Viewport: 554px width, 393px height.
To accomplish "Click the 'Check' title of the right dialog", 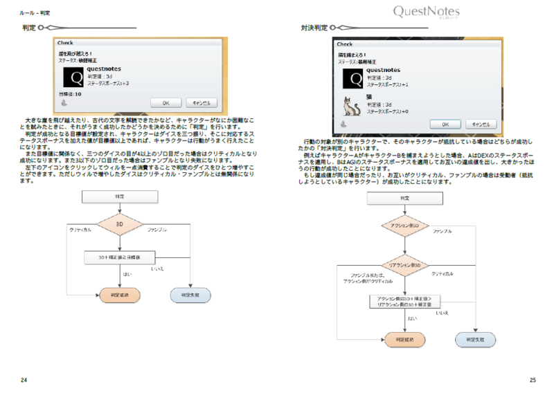I will (x=345, y=44).
